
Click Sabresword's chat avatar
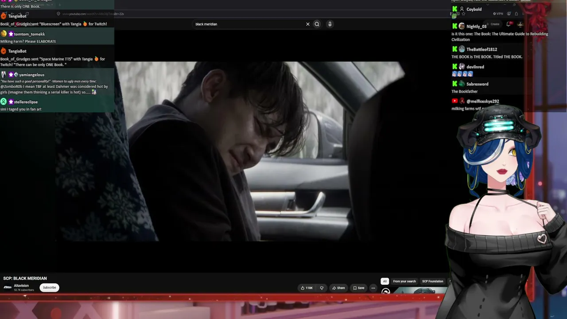point(462,84)
